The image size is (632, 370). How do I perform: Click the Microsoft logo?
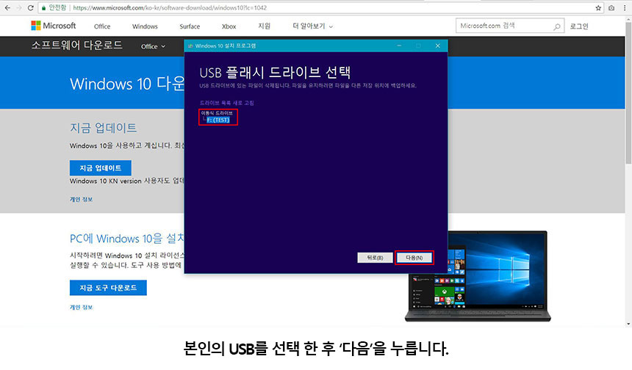point(53,26)
